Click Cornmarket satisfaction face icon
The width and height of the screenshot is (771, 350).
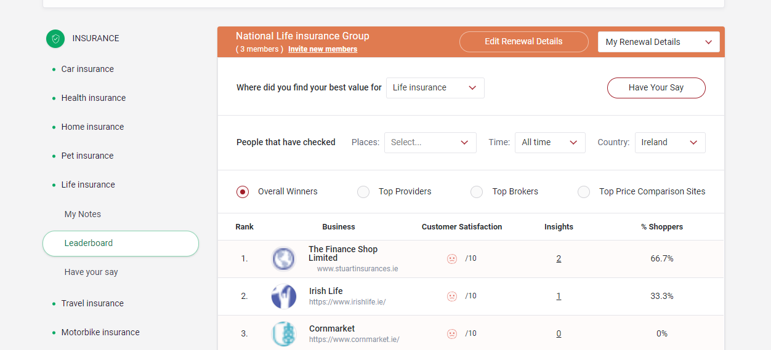pos(452,334)
